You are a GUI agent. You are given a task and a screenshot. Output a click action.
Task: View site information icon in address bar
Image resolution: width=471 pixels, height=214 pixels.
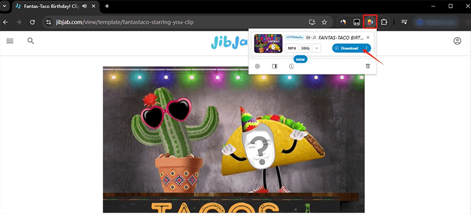tap(49, 22)
